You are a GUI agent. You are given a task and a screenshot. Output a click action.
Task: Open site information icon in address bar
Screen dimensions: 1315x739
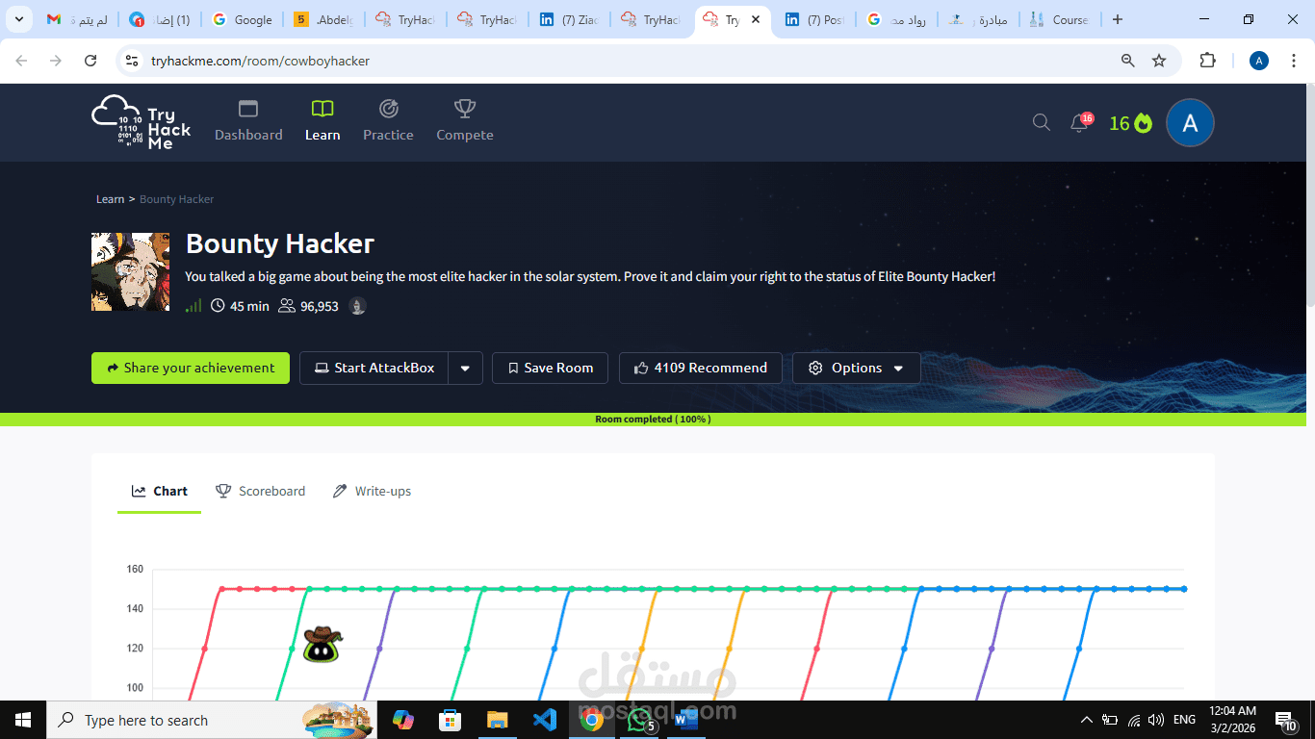click(x=133, y=61)
